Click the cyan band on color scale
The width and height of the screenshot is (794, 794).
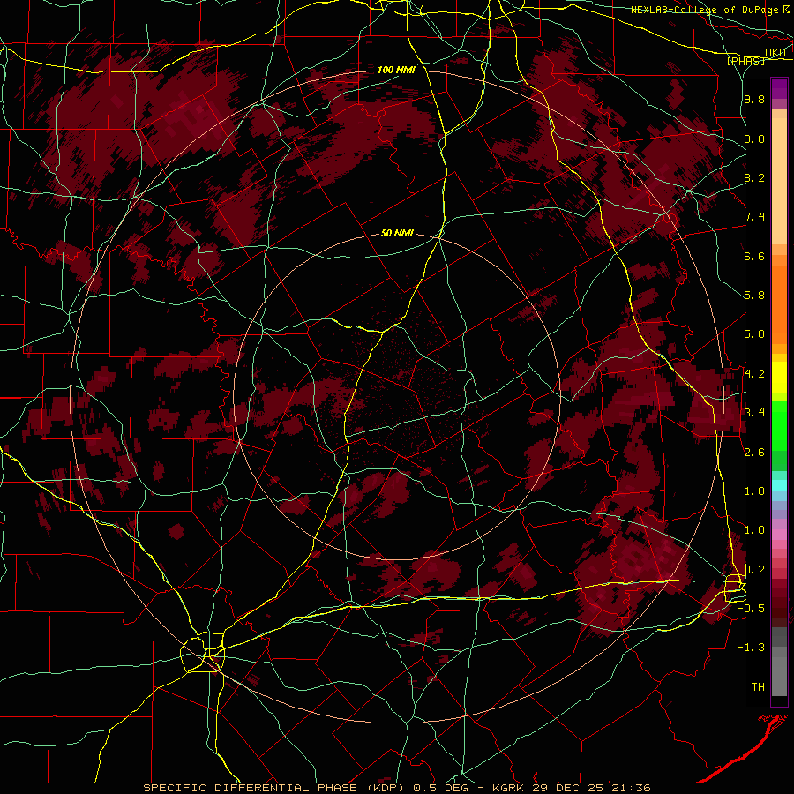tap(779, 485)
